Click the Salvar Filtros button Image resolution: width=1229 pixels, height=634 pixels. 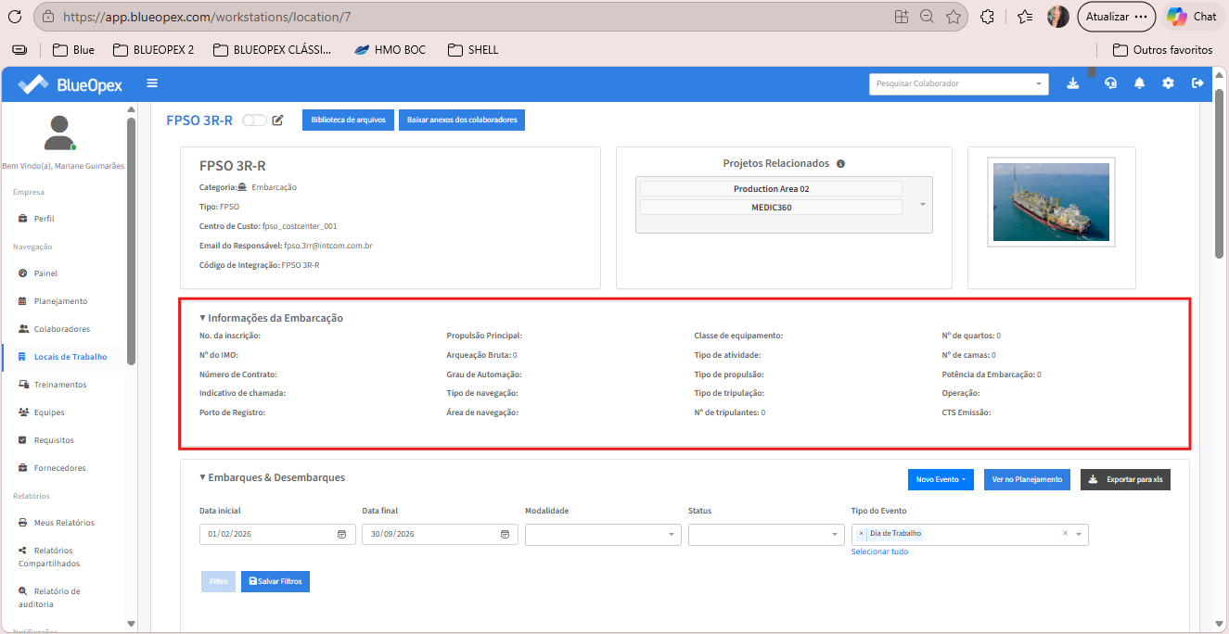pyautogui.click(x=275, y=581)
